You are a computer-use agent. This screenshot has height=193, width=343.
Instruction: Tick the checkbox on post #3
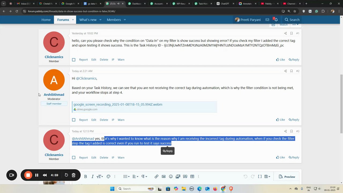[74, 158]
